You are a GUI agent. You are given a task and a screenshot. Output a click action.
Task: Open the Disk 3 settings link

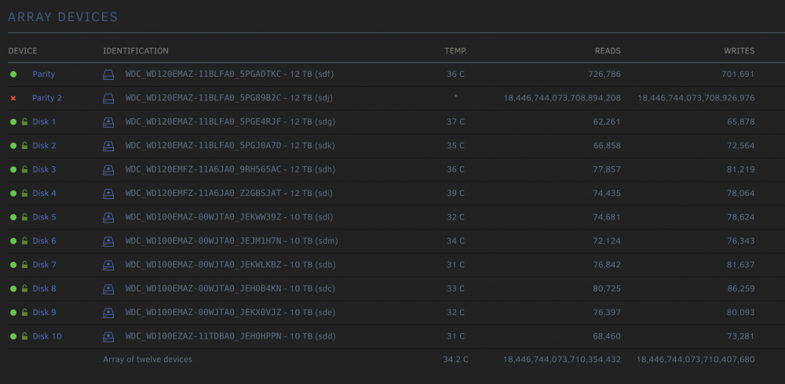(44, 169)
